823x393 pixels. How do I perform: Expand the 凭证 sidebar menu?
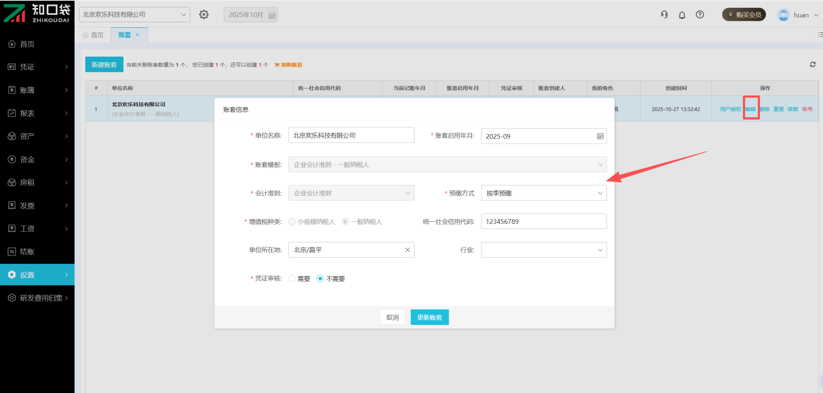pyautogui.click(x=37, y=67)
